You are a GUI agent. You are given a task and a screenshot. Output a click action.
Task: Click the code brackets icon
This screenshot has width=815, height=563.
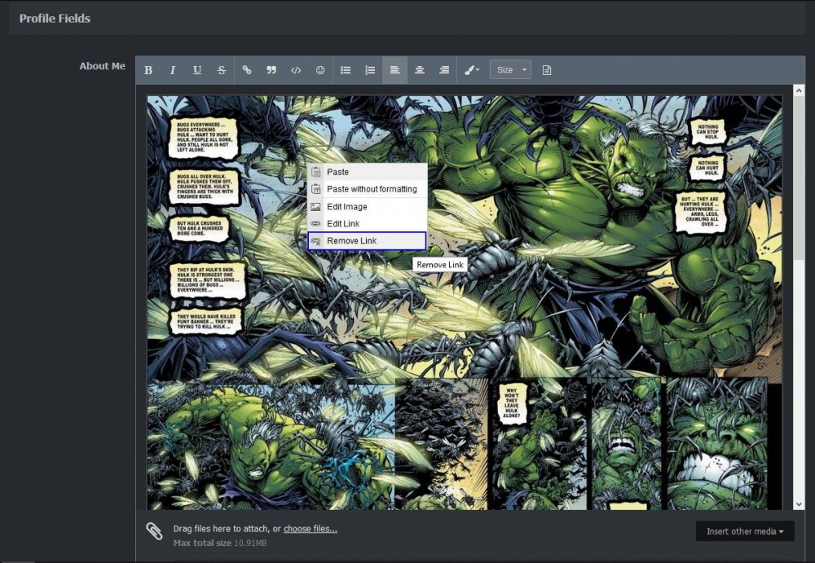tap(296, 70)
